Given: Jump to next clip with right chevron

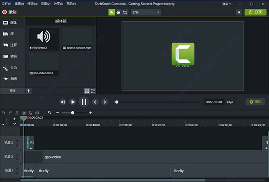Looking at the screenshot, I should [x=105, y=102].
